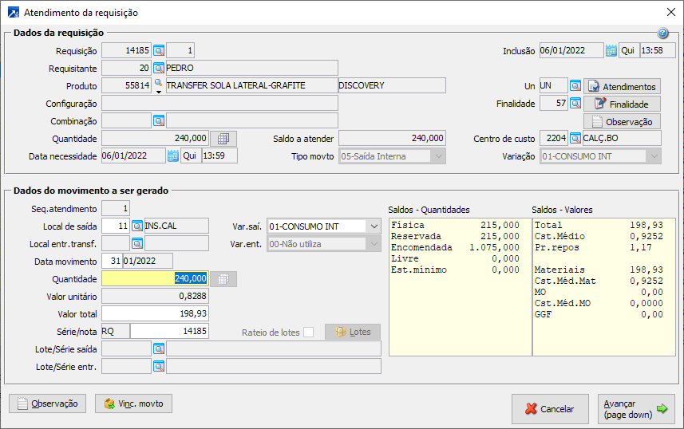Click the yellow Quantidade input field

pyautogui.click(x=155, y=278)
